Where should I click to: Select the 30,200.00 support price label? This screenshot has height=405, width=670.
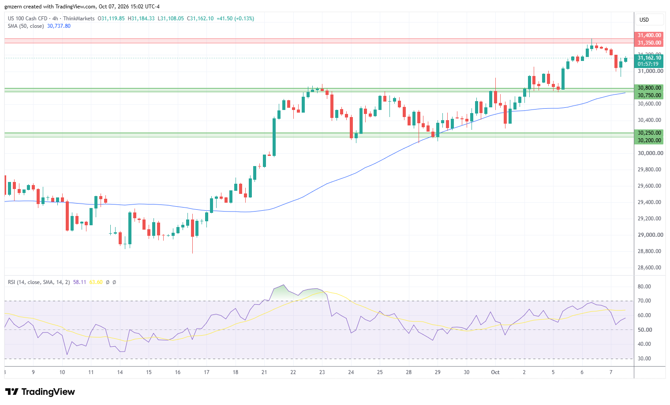point(649,140)
